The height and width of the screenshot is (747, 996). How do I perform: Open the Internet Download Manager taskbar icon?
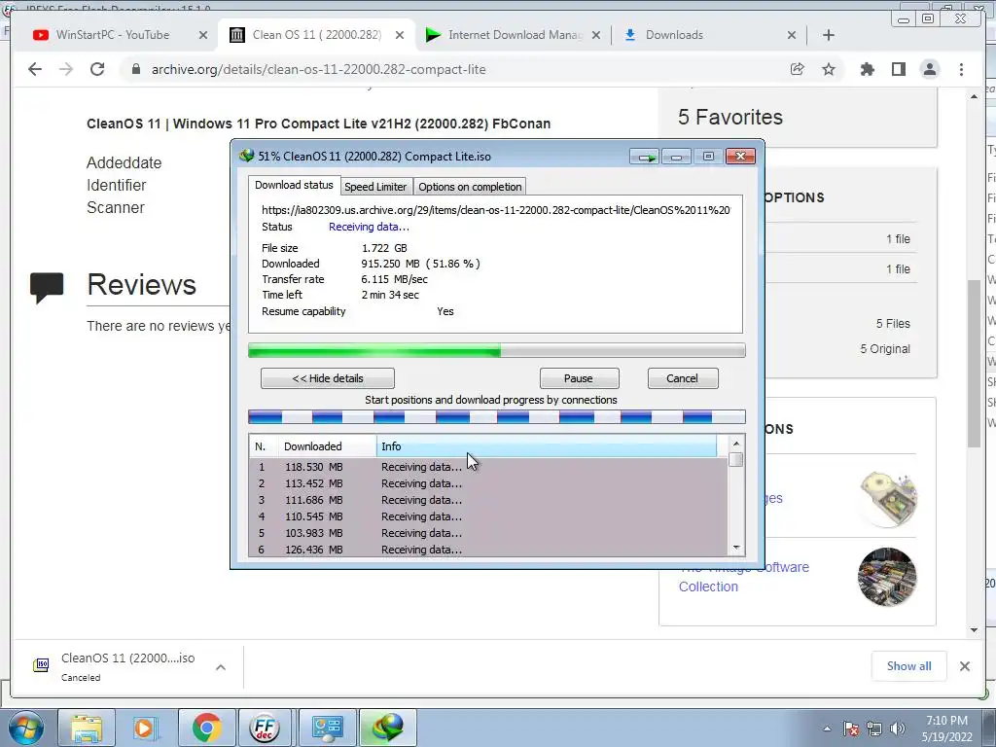point(388,728)
